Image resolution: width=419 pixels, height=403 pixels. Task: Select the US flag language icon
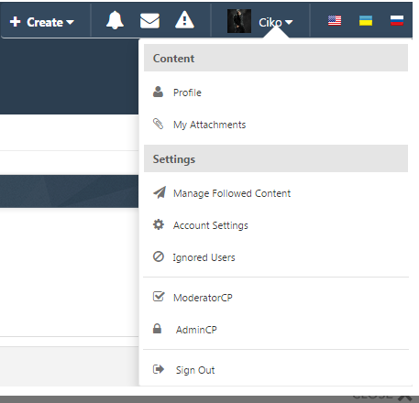point(335,20)
